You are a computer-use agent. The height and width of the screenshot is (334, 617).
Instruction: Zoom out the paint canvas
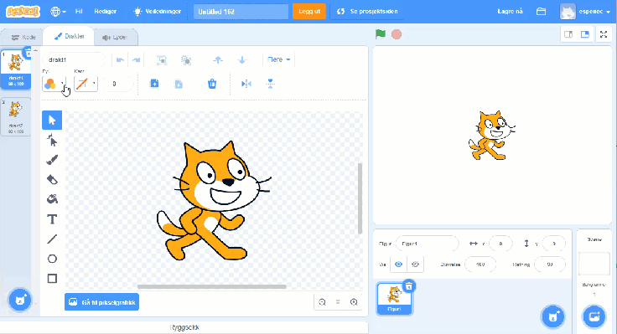322,302
